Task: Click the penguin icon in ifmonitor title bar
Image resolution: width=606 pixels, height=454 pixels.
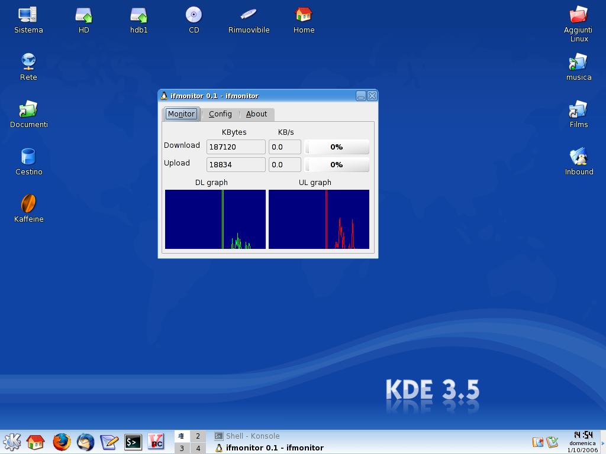Action: coord(164,96)
